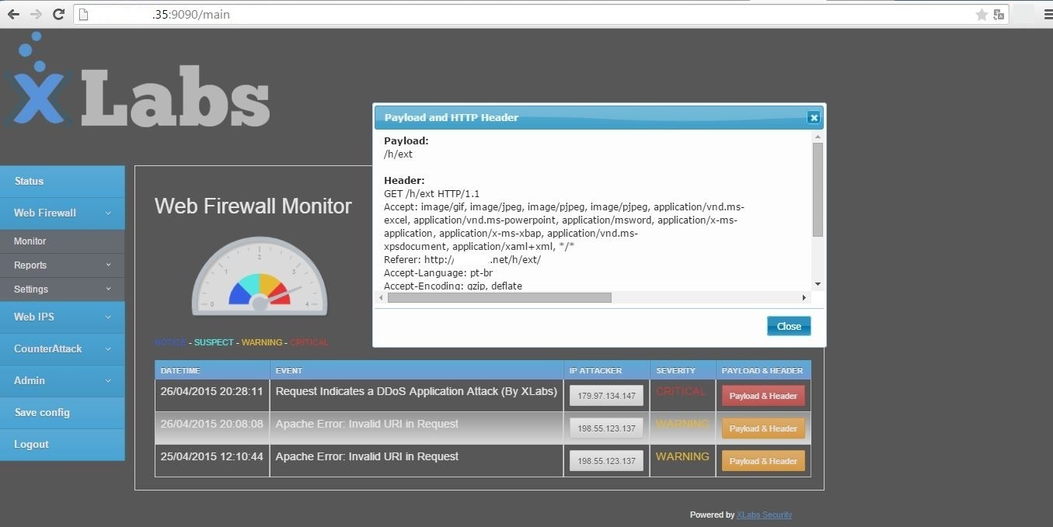Click the Close button in the dialog
The width and height of the screenshot is (1053, 527).
[789, 326]
